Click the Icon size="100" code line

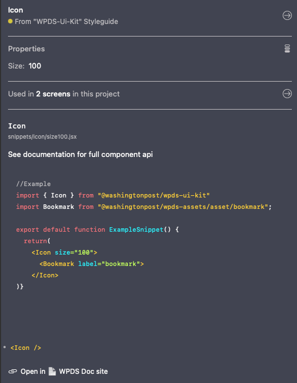[x=65, y=252]
